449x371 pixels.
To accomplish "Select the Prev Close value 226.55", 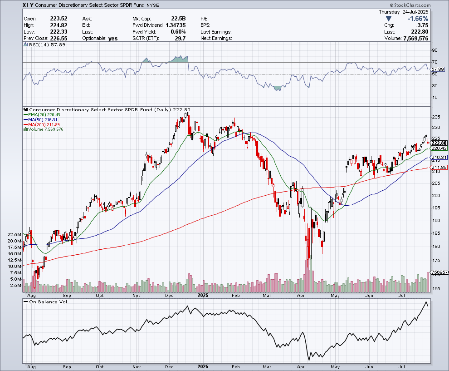I will click(x=59, y=39).
